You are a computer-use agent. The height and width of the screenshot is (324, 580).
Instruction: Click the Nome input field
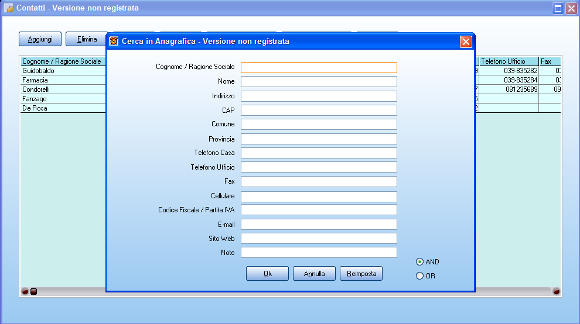pos(319,82)
